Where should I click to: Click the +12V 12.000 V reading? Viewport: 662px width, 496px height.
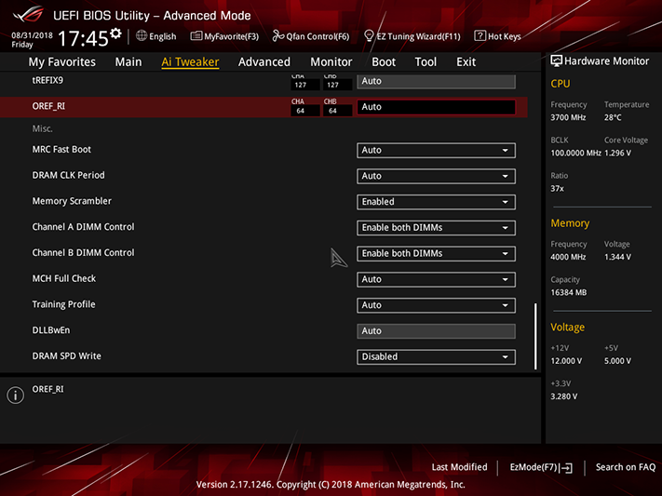[x=566, y=361]
